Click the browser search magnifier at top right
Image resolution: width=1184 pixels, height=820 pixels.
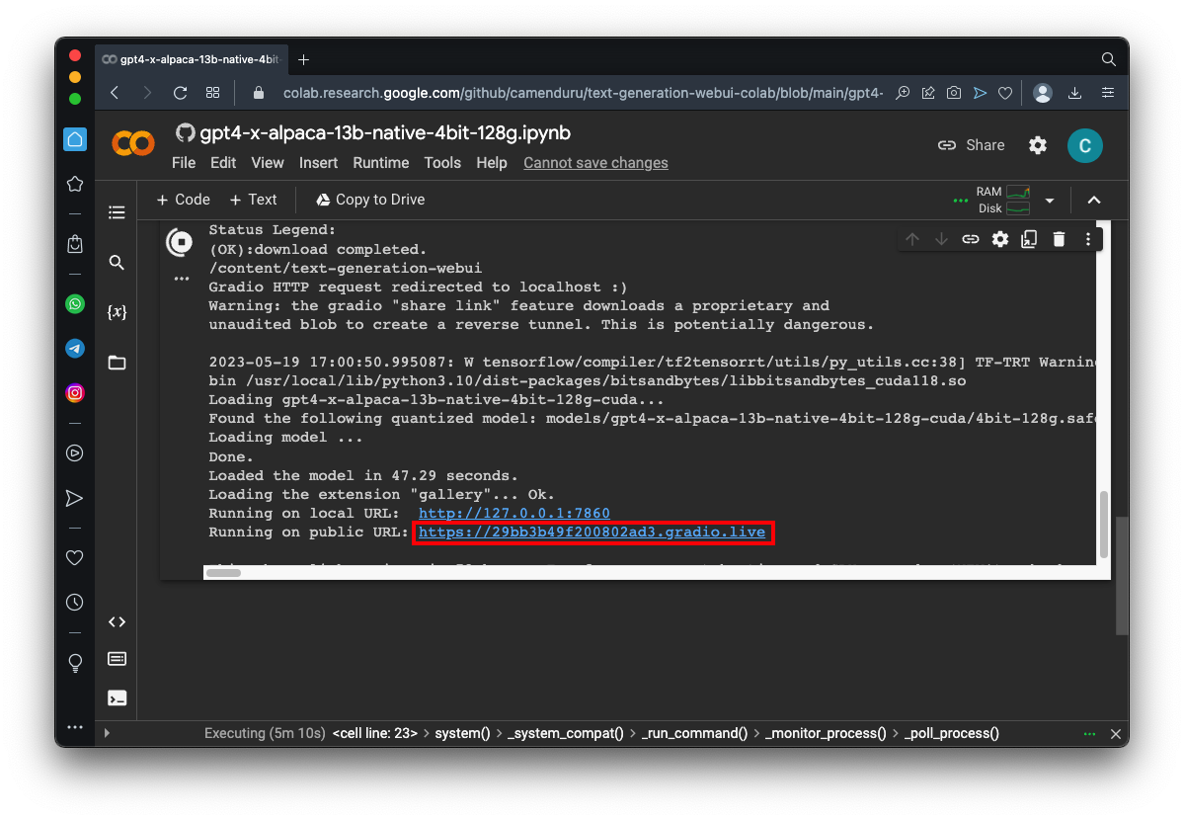pyautogui.click(x=1108, y=59)
